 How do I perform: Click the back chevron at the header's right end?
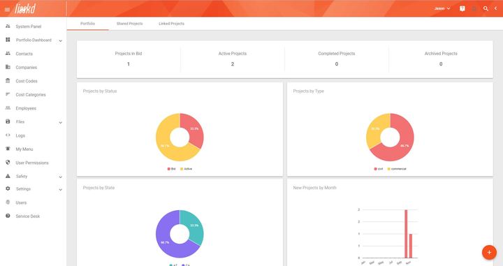point(495,8)
